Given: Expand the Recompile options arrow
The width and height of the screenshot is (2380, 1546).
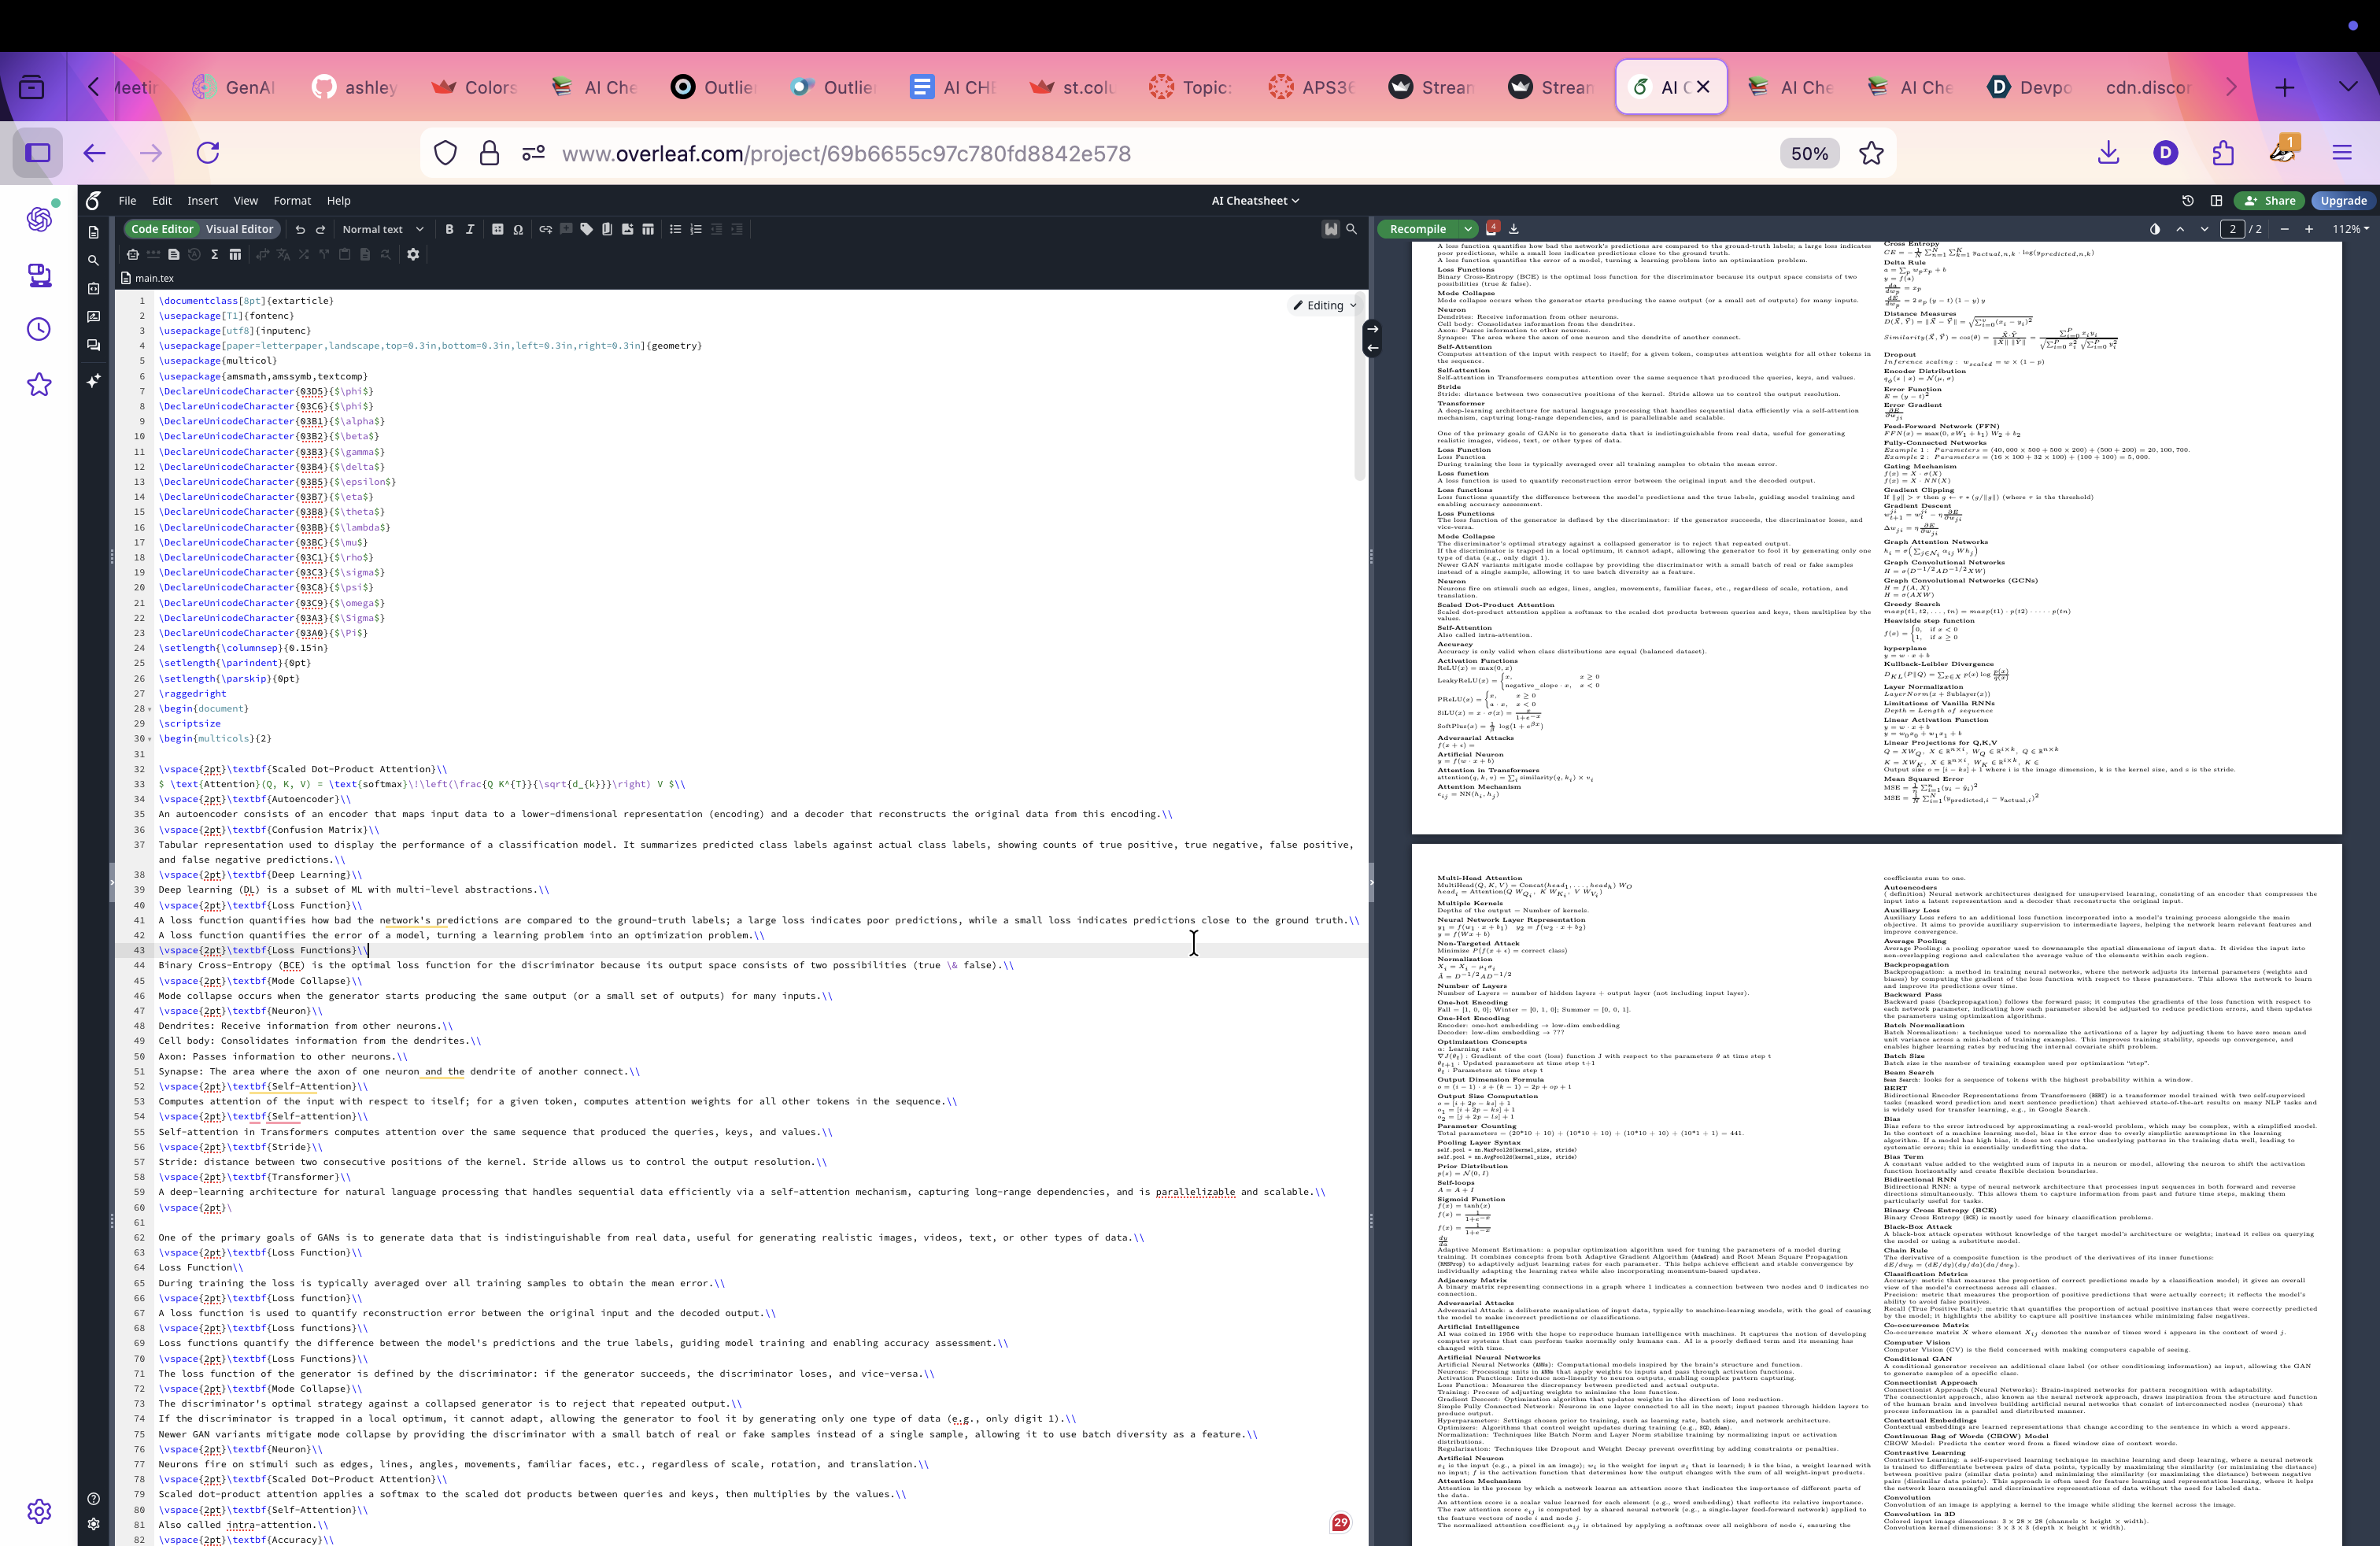Looking at the screenshot, I should click(x=1467, y=229).
